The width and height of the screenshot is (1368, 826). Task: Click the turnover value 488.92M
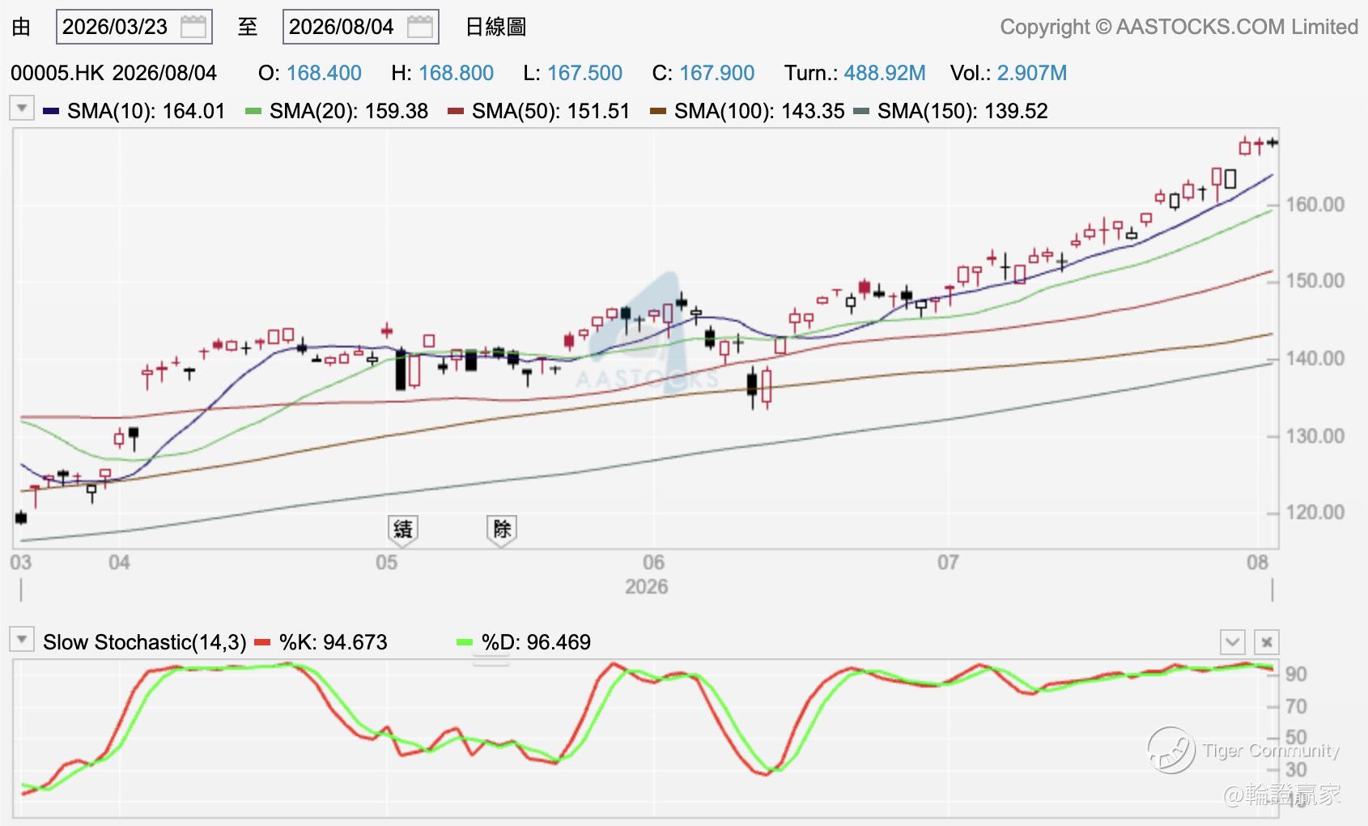[885, 73]
